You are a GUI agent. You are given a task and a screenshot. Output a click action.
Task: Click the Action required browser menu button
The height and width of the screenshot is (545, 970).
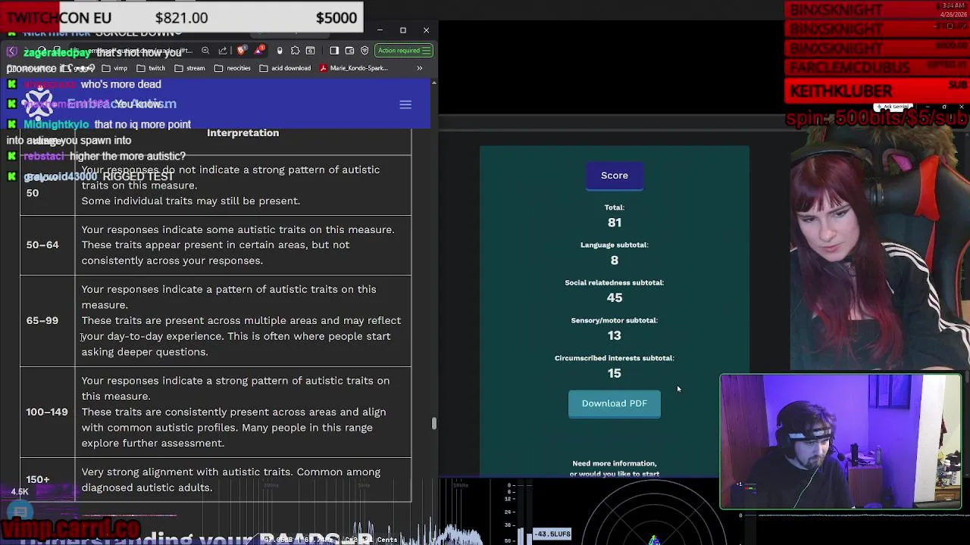click(405, 51)
